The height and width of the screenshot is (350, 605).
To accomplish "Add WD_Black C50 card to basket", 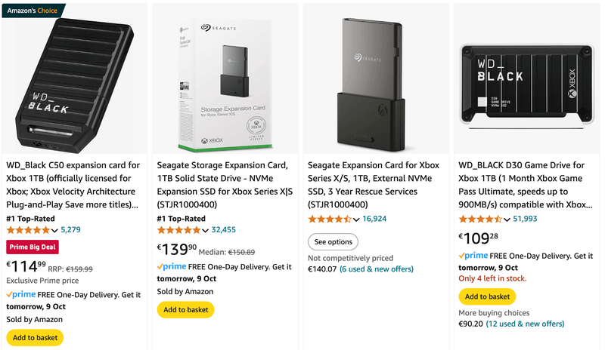I will click(35, 337).
